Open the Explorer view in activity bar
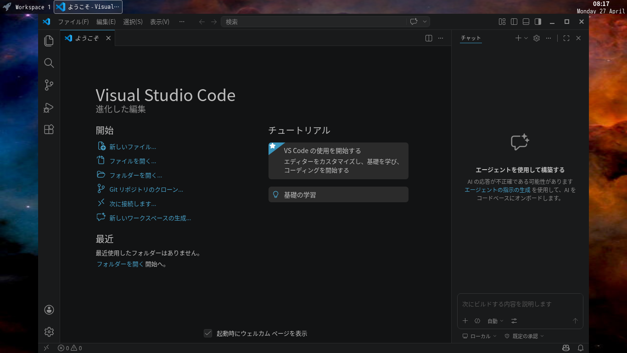 click(49, 41)
